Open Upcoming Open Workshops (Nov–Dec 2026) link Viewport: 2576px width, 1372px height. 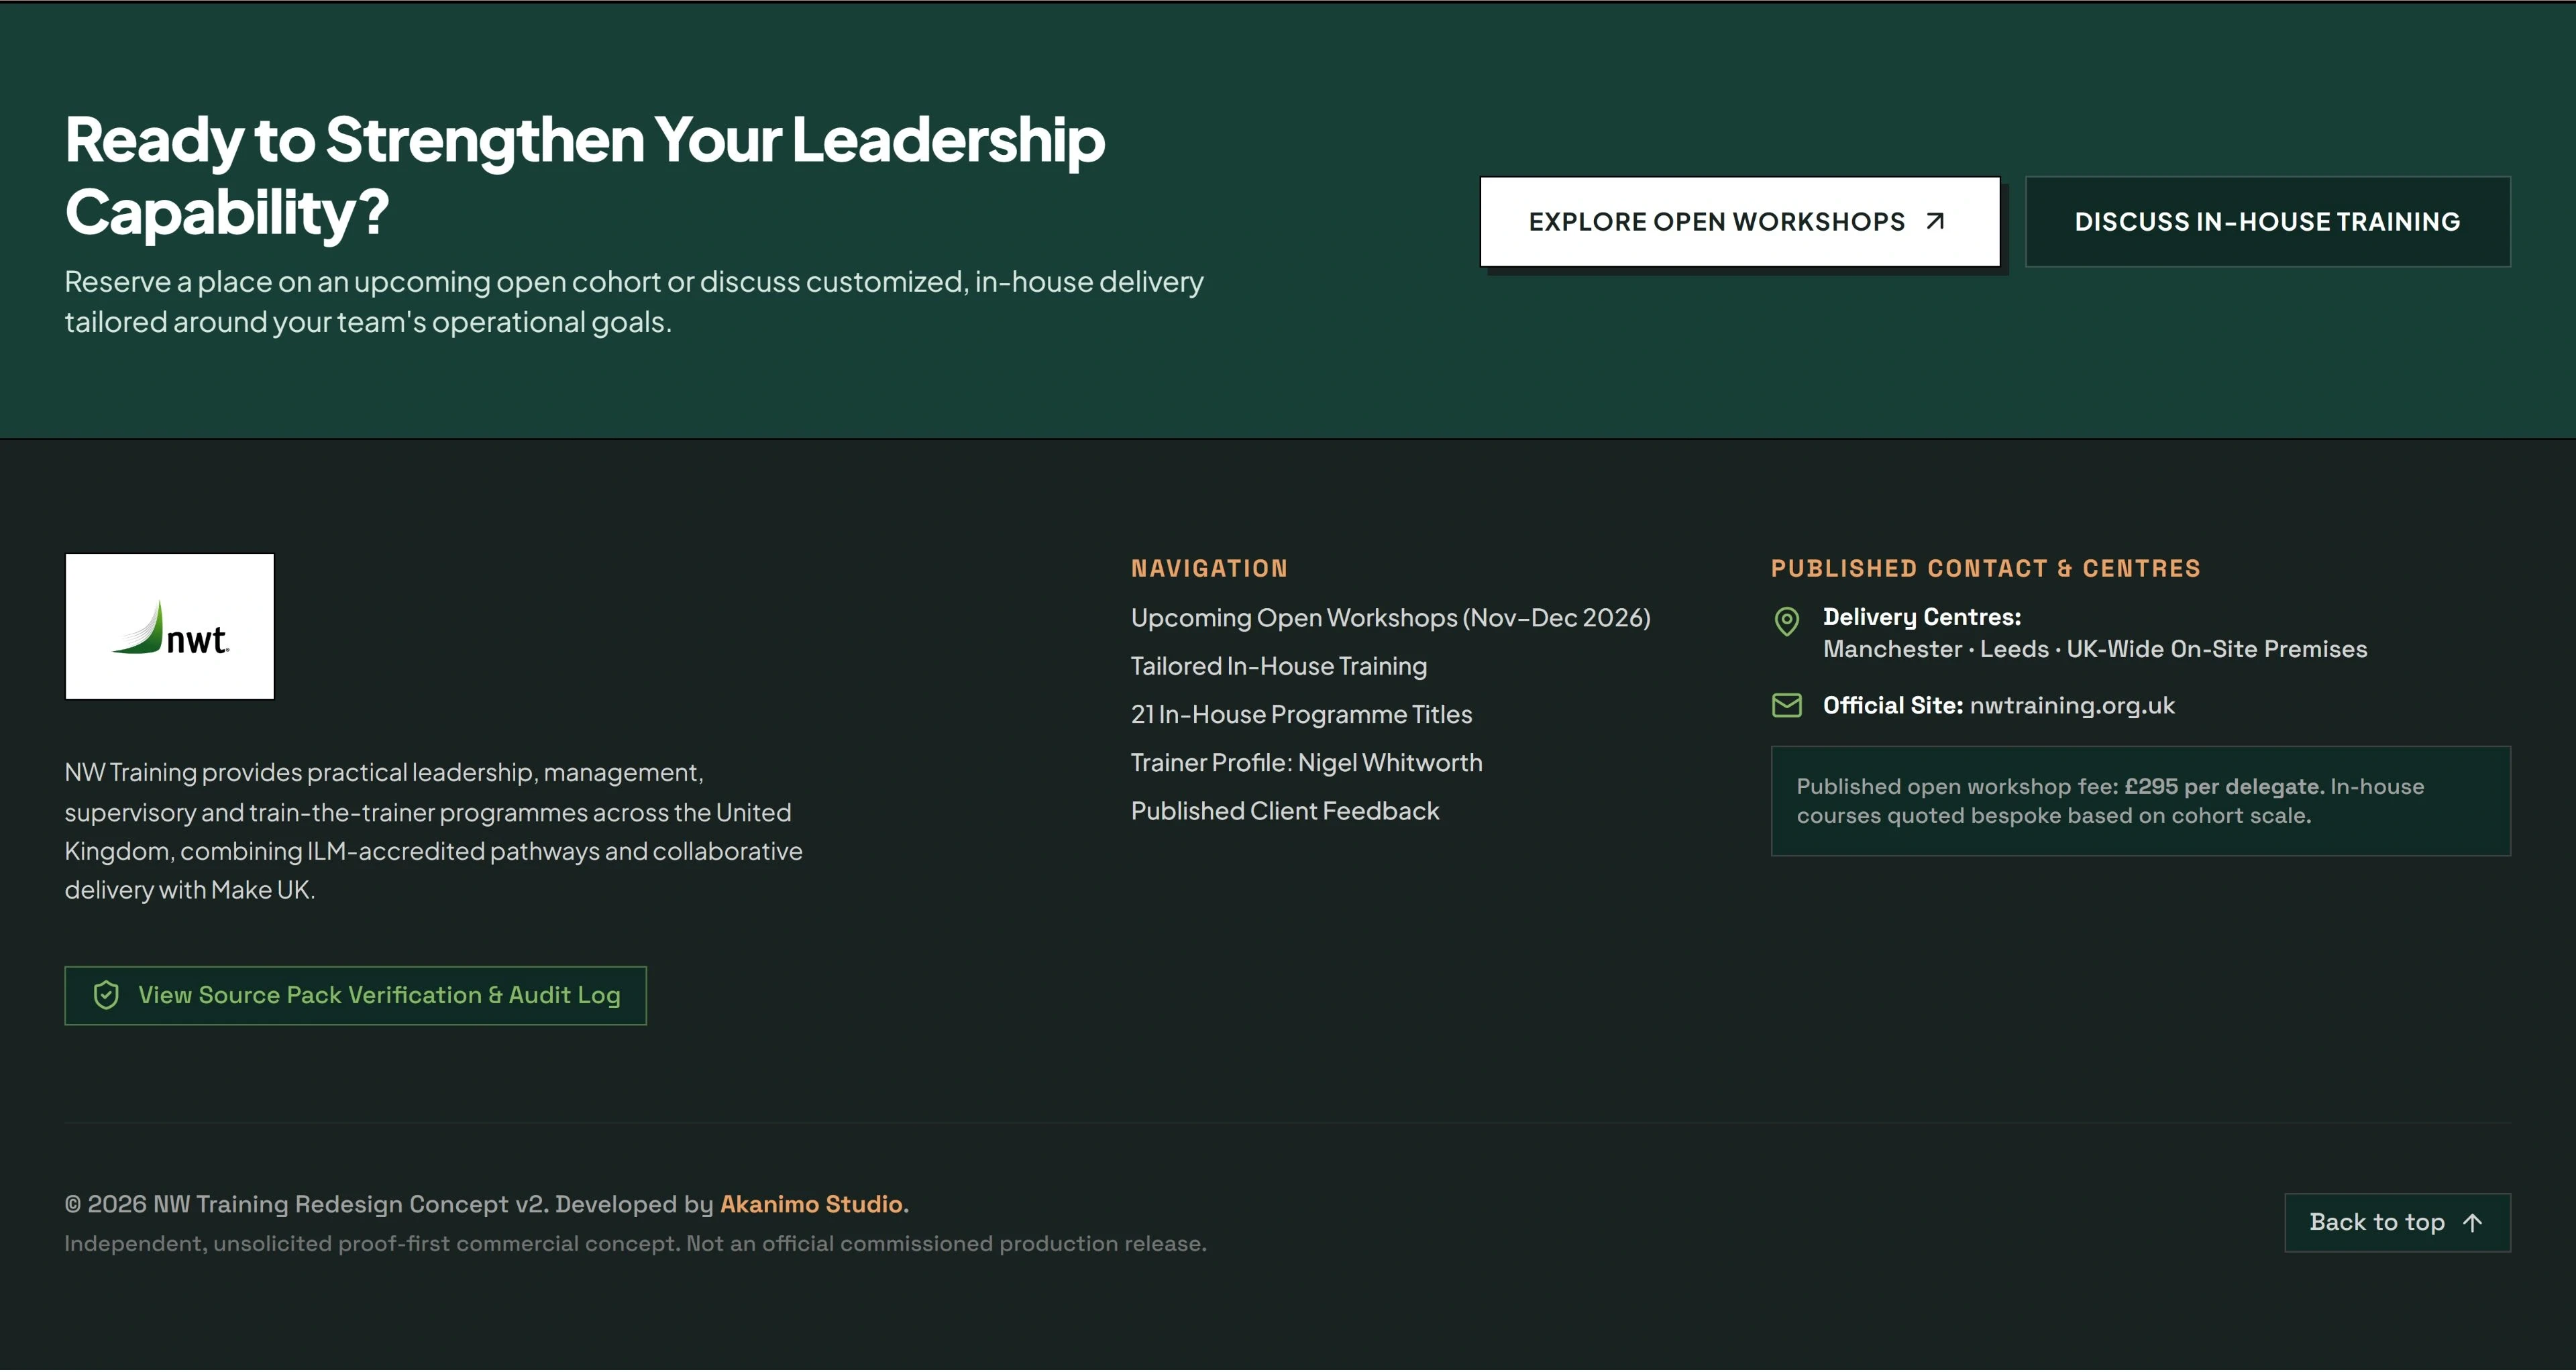coord(1390,618)
